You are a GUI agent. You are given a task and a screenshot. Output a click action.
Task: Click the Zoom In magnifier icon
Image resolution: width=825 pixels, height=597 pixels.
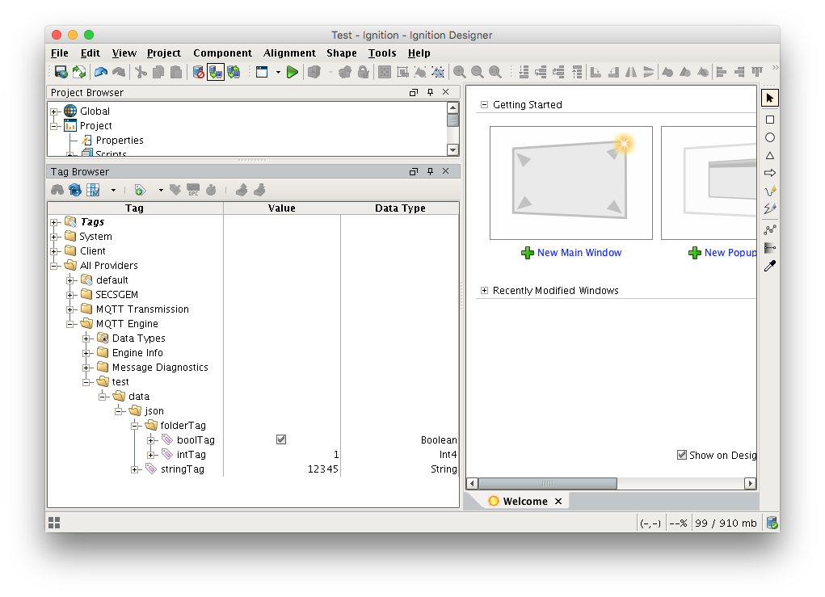pos(459,72)
